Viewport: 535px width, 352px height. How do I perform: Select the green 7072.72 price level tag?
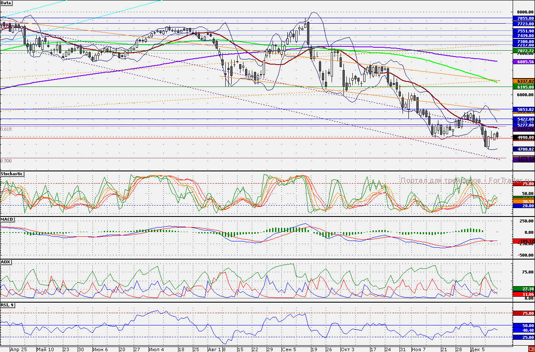click(523, 51)
